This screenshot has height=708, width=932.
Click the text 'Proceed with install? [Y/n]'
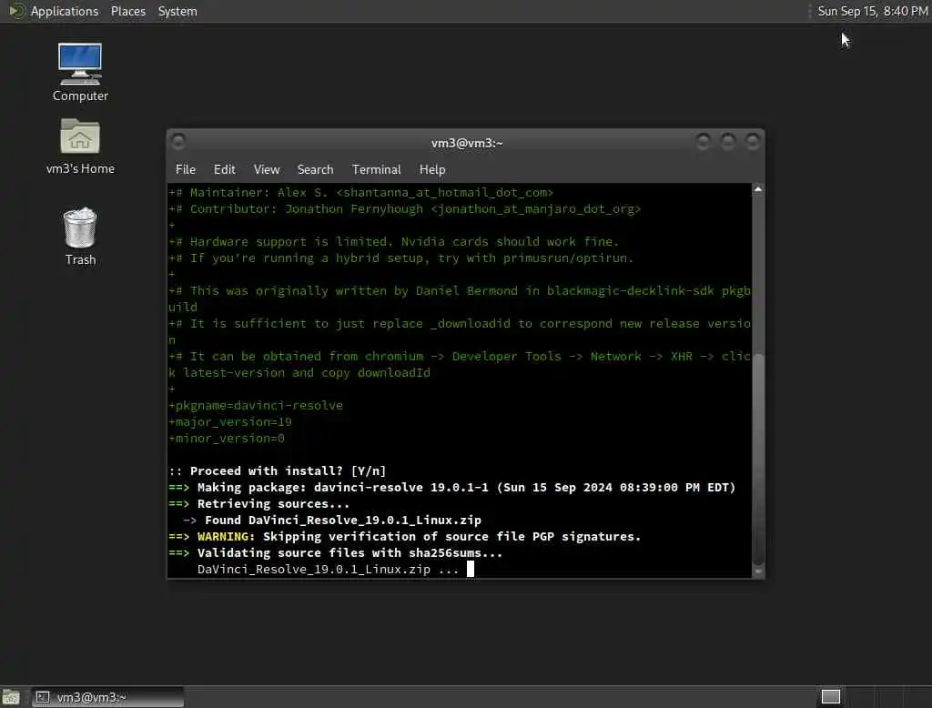pos(288,470)
